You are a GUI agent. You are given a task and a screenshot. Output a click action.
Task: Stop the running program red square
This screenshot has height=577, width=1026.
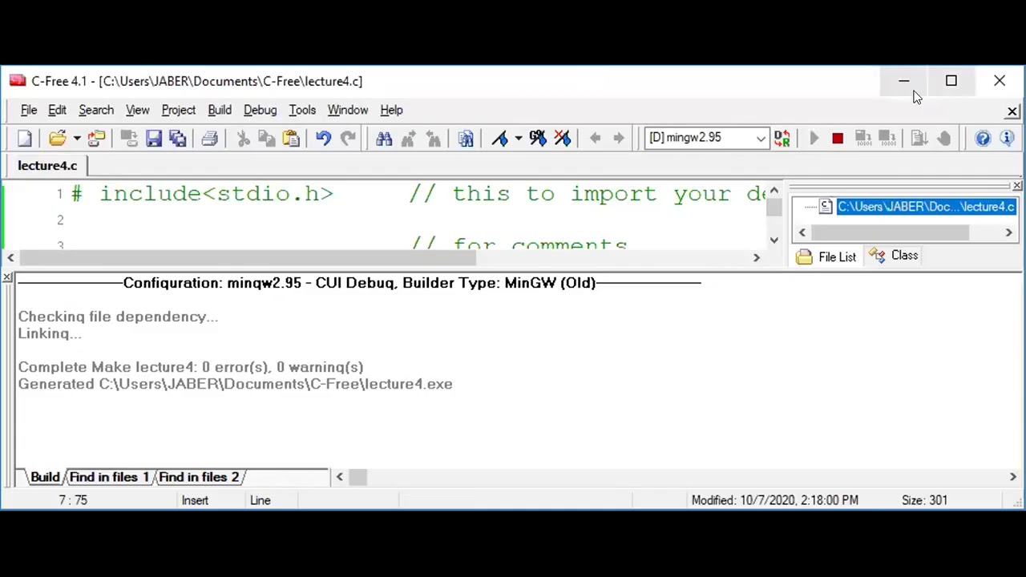tap(838, 139)
